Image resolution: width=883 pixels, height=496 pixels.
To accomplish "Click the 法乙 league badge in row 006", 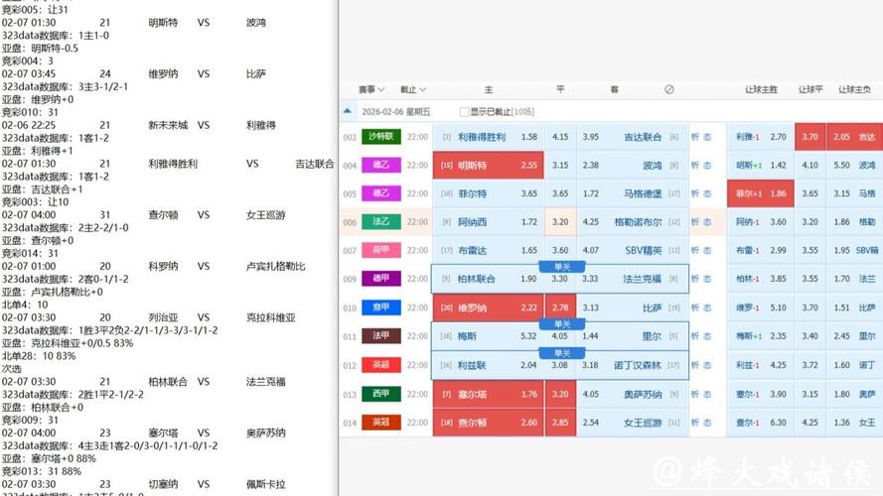I will coord(381,222).
